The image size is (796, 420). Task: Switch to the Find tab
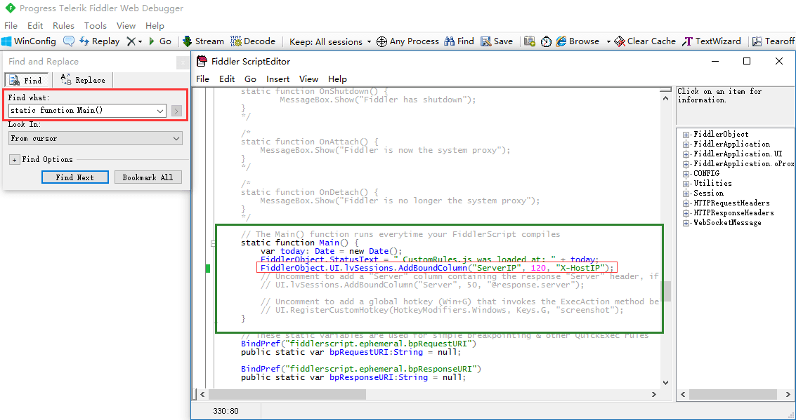27,80
